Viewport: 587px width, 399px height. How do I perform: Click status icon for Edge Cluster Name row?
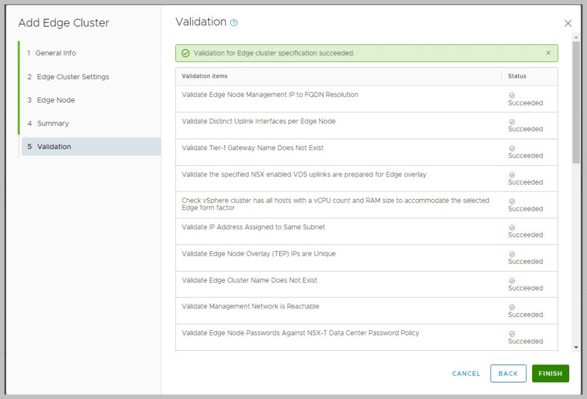click(512, 281)
